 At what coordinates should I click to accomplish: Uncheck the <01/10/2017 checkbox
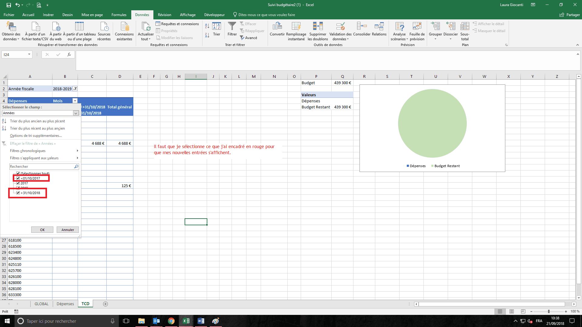coord(18,178)
